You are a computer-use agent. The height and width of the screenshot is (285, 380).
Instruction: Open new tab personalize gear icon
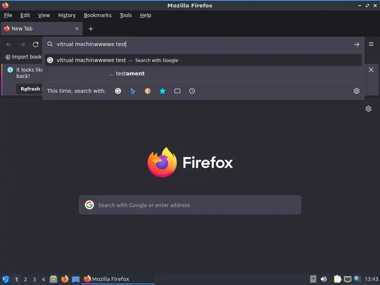[x=368, y=109]
